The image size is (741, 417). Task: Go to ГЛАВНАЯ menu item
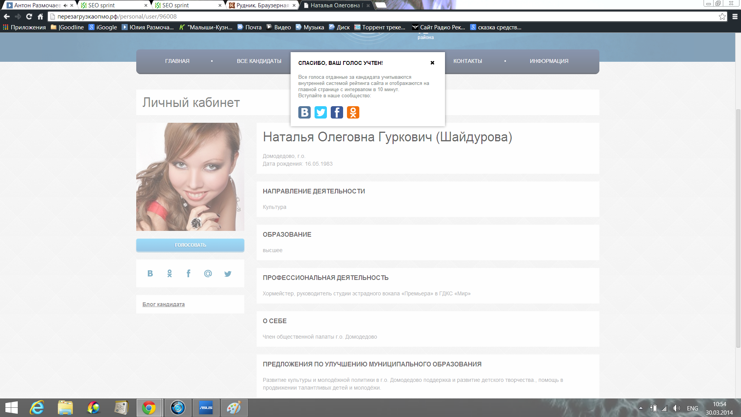177,61
